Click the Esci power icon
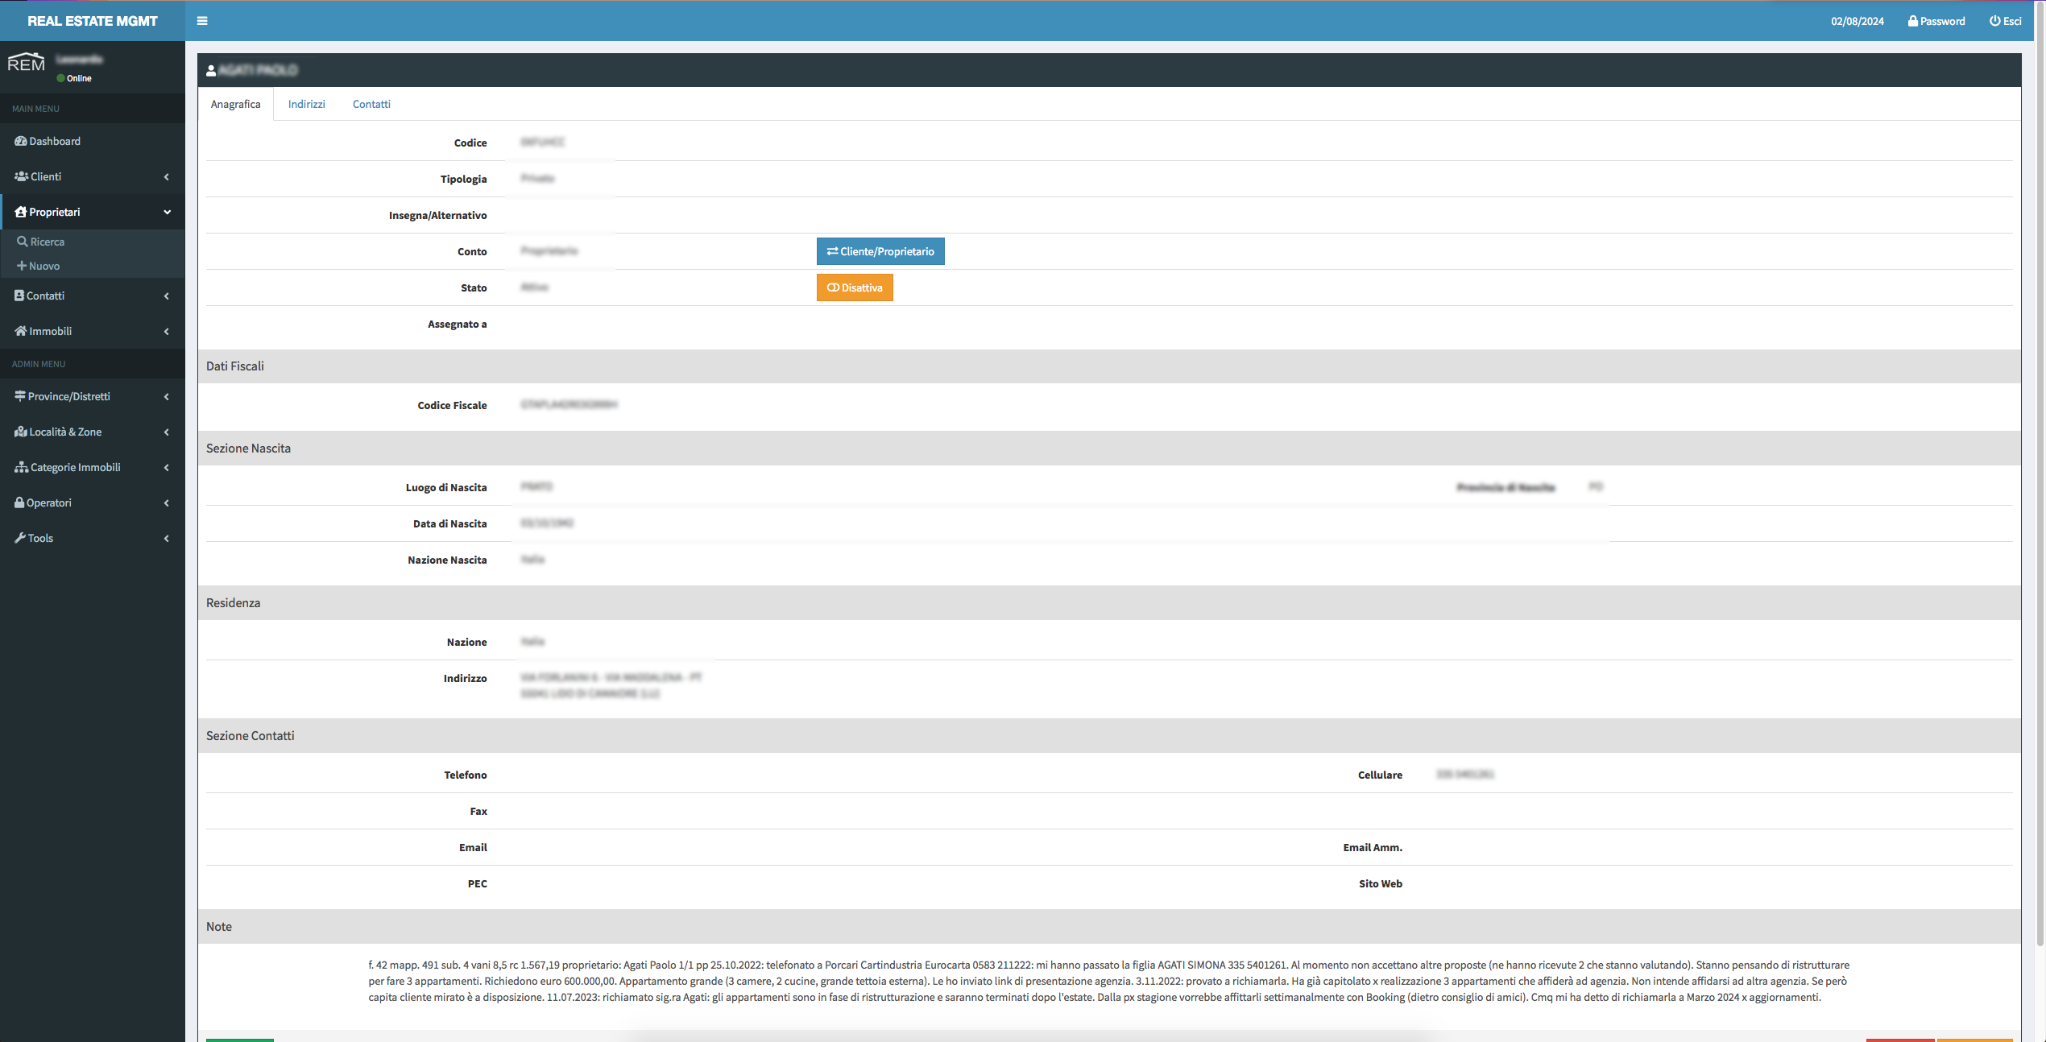Viewport: 2046px width, 1042px height. pos(1994,21)
